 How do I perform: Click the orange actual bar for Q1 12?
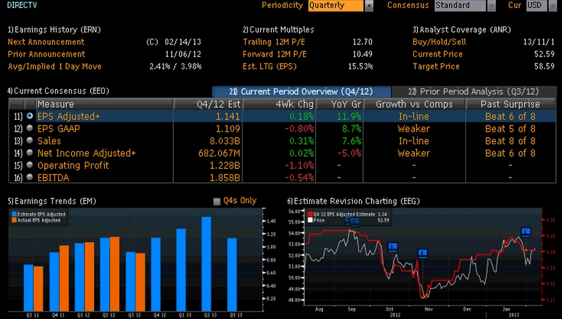click(x=89, y=277)
